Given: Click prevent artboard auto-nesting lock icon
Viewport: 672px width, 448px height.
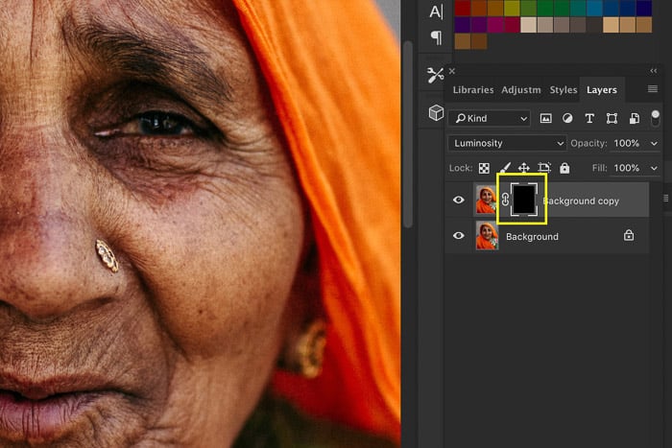Looking at the screenshot, I should pos(544,168).
